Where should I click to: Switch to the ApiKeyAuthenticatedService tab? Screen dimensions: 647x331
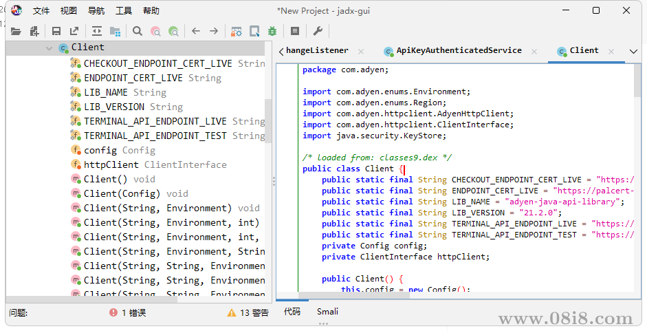coord(459,50)
